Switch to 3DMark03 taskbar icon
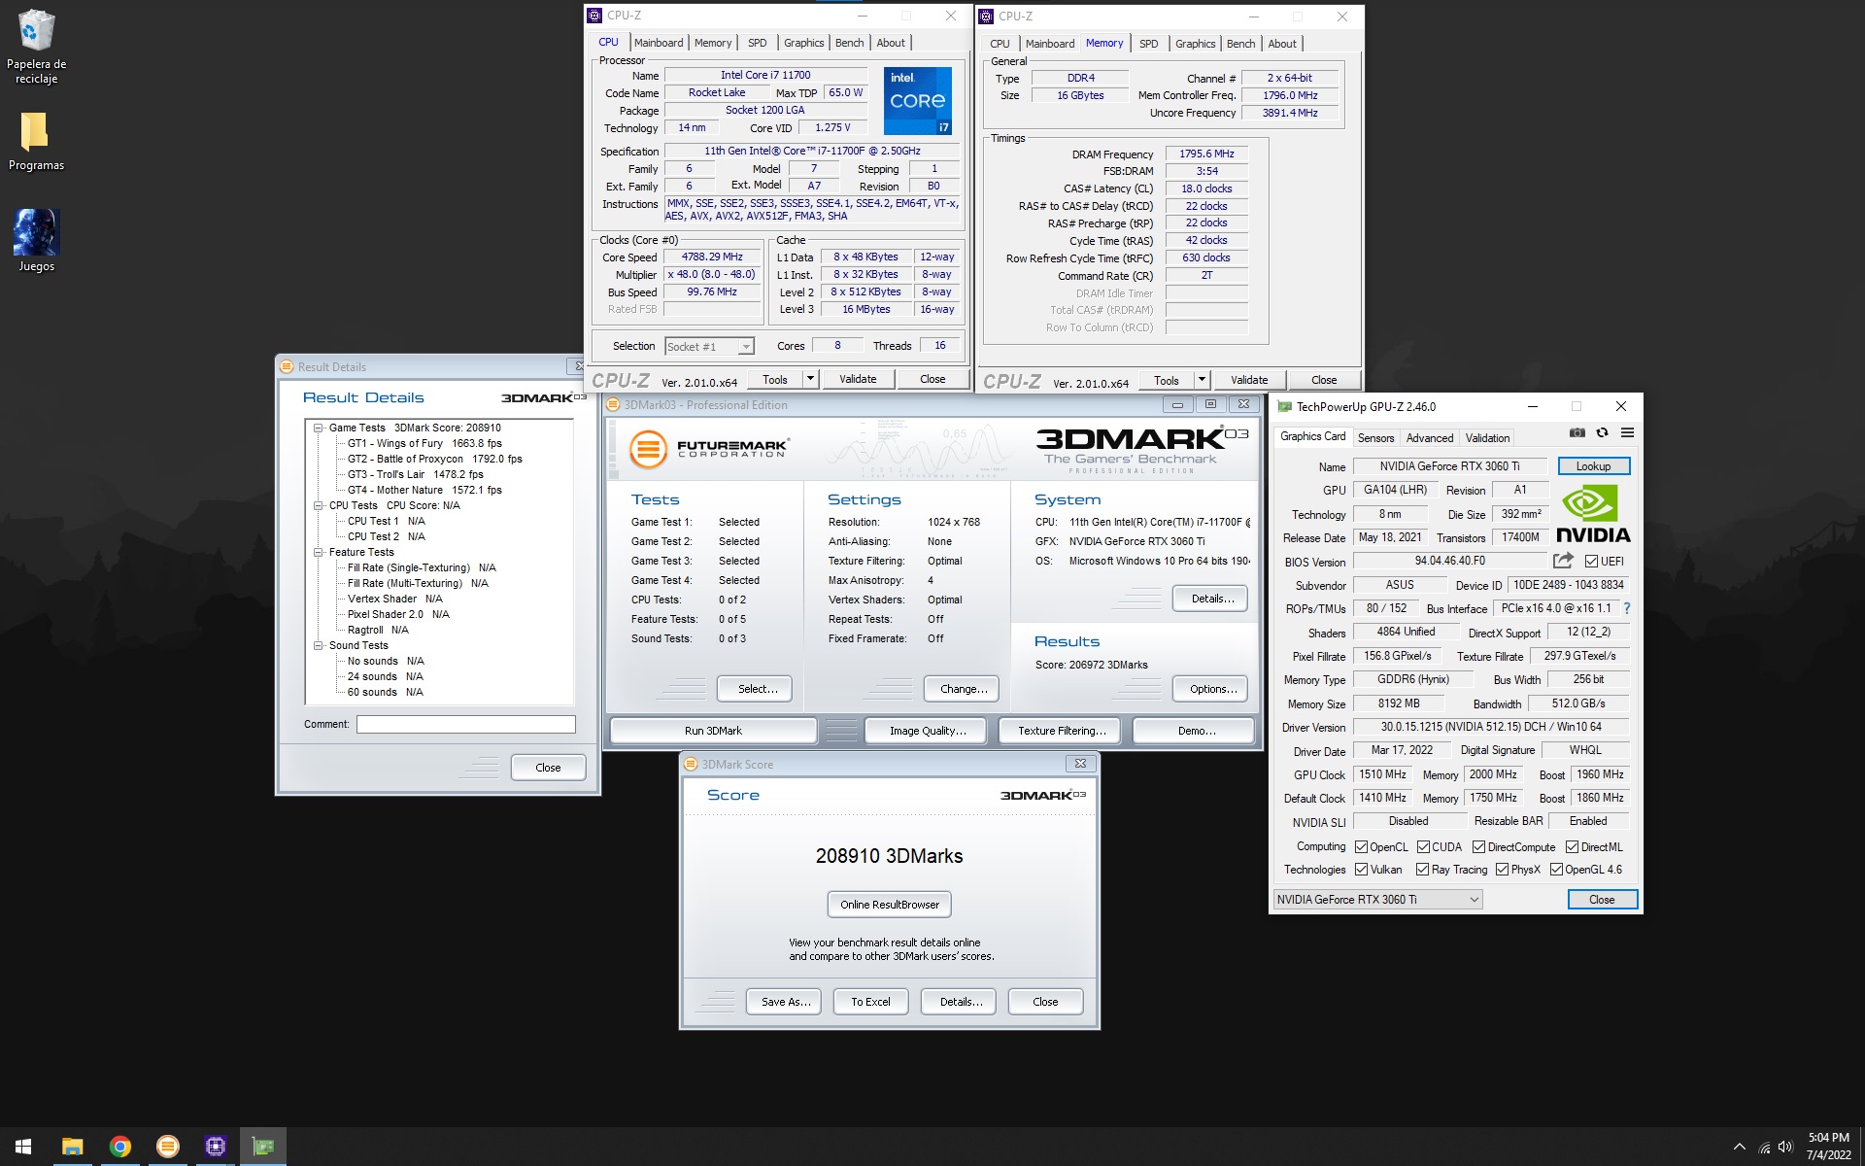The width and height of the screenshot is (1865, 1166). point(168,1147)
